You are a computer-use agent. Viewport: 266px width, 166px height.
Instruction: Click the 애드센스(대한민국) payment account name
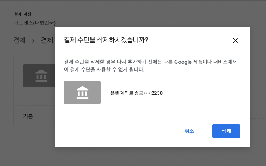click(35, 23)
